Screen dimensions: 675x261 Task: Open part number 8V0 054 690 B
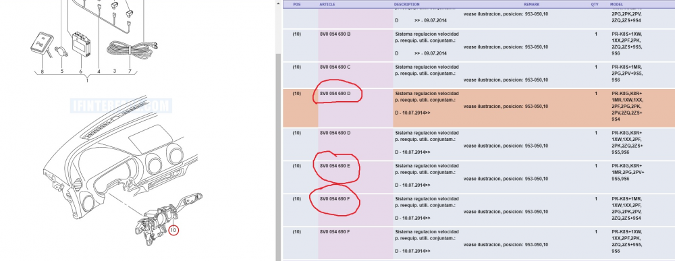335,34
